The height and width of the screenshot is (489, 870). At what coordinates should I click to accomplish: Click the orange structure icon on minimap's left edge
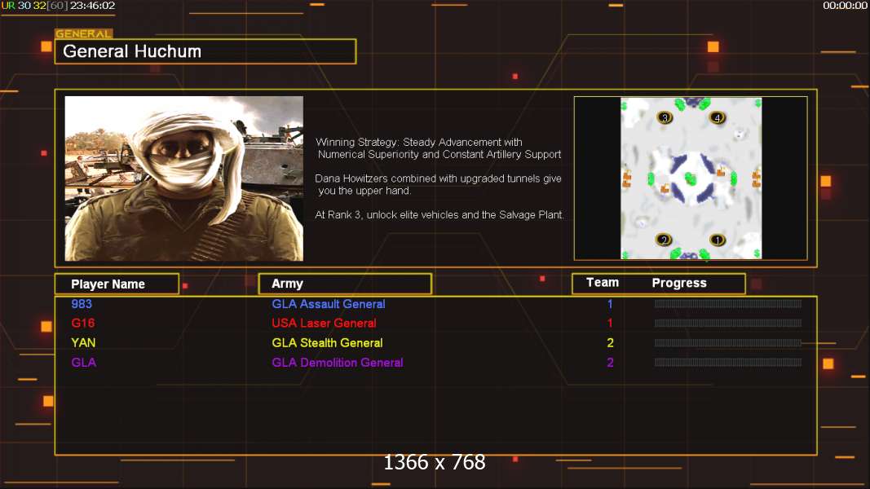tap(627, 179)
